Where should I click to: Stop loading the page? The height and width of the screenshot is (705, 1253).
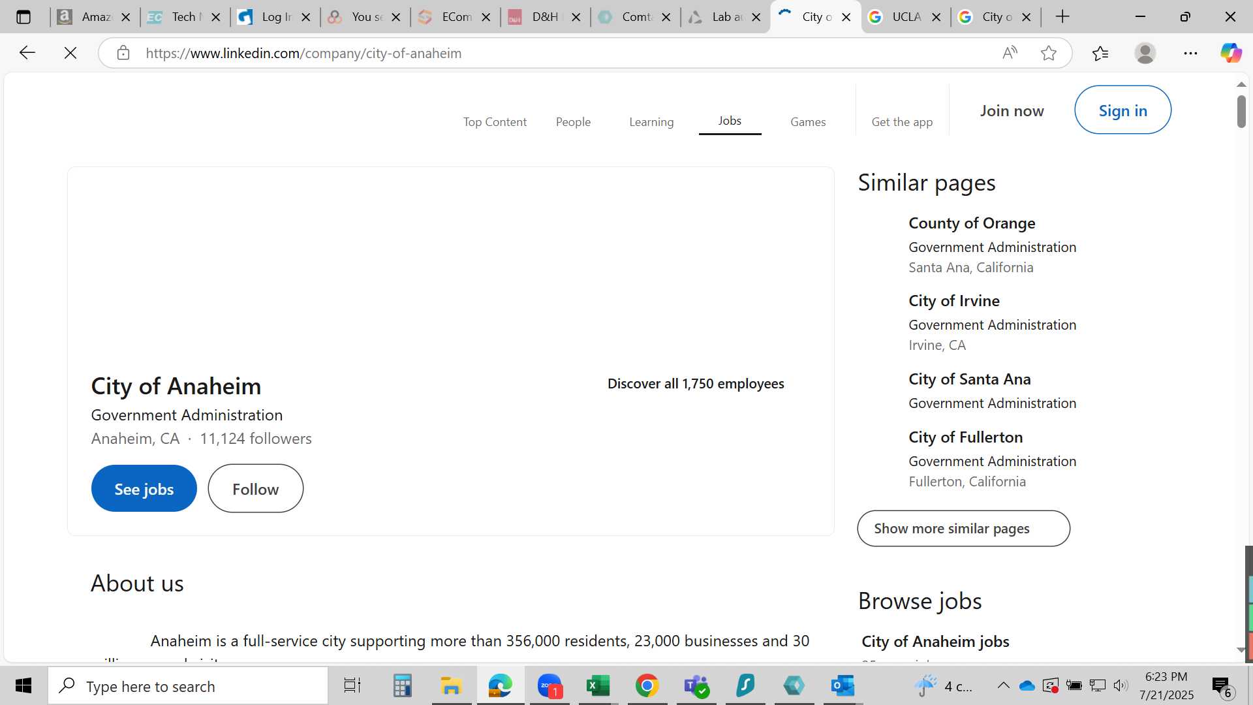tap(70, 53)
